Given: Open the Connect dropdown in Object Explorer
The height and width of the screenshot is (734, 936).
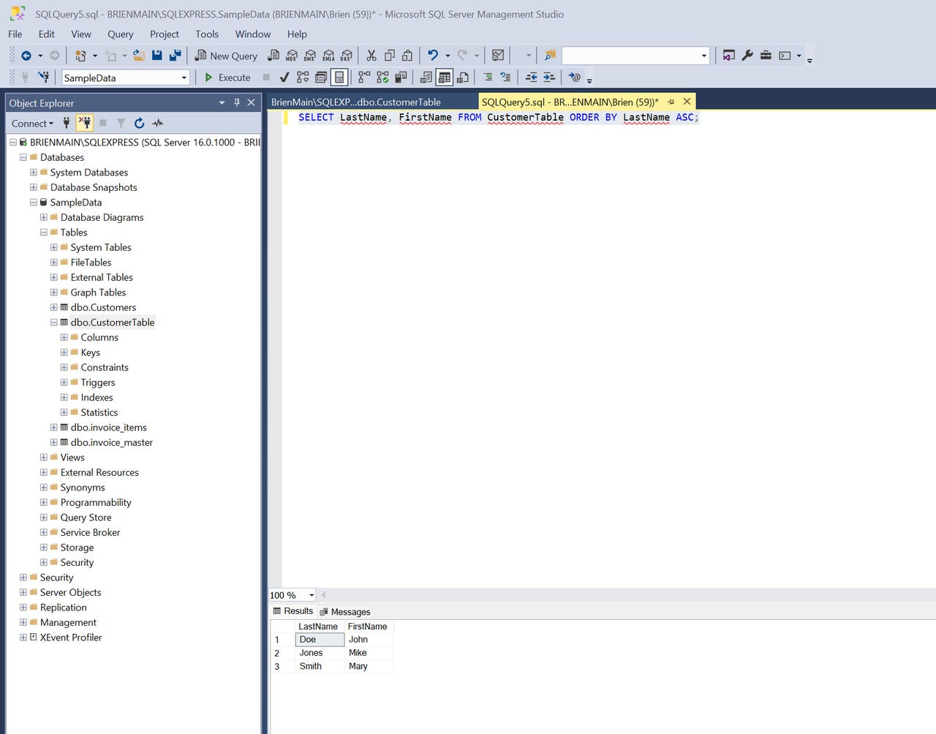Looking at the screenshot, I should pos(33,123).
